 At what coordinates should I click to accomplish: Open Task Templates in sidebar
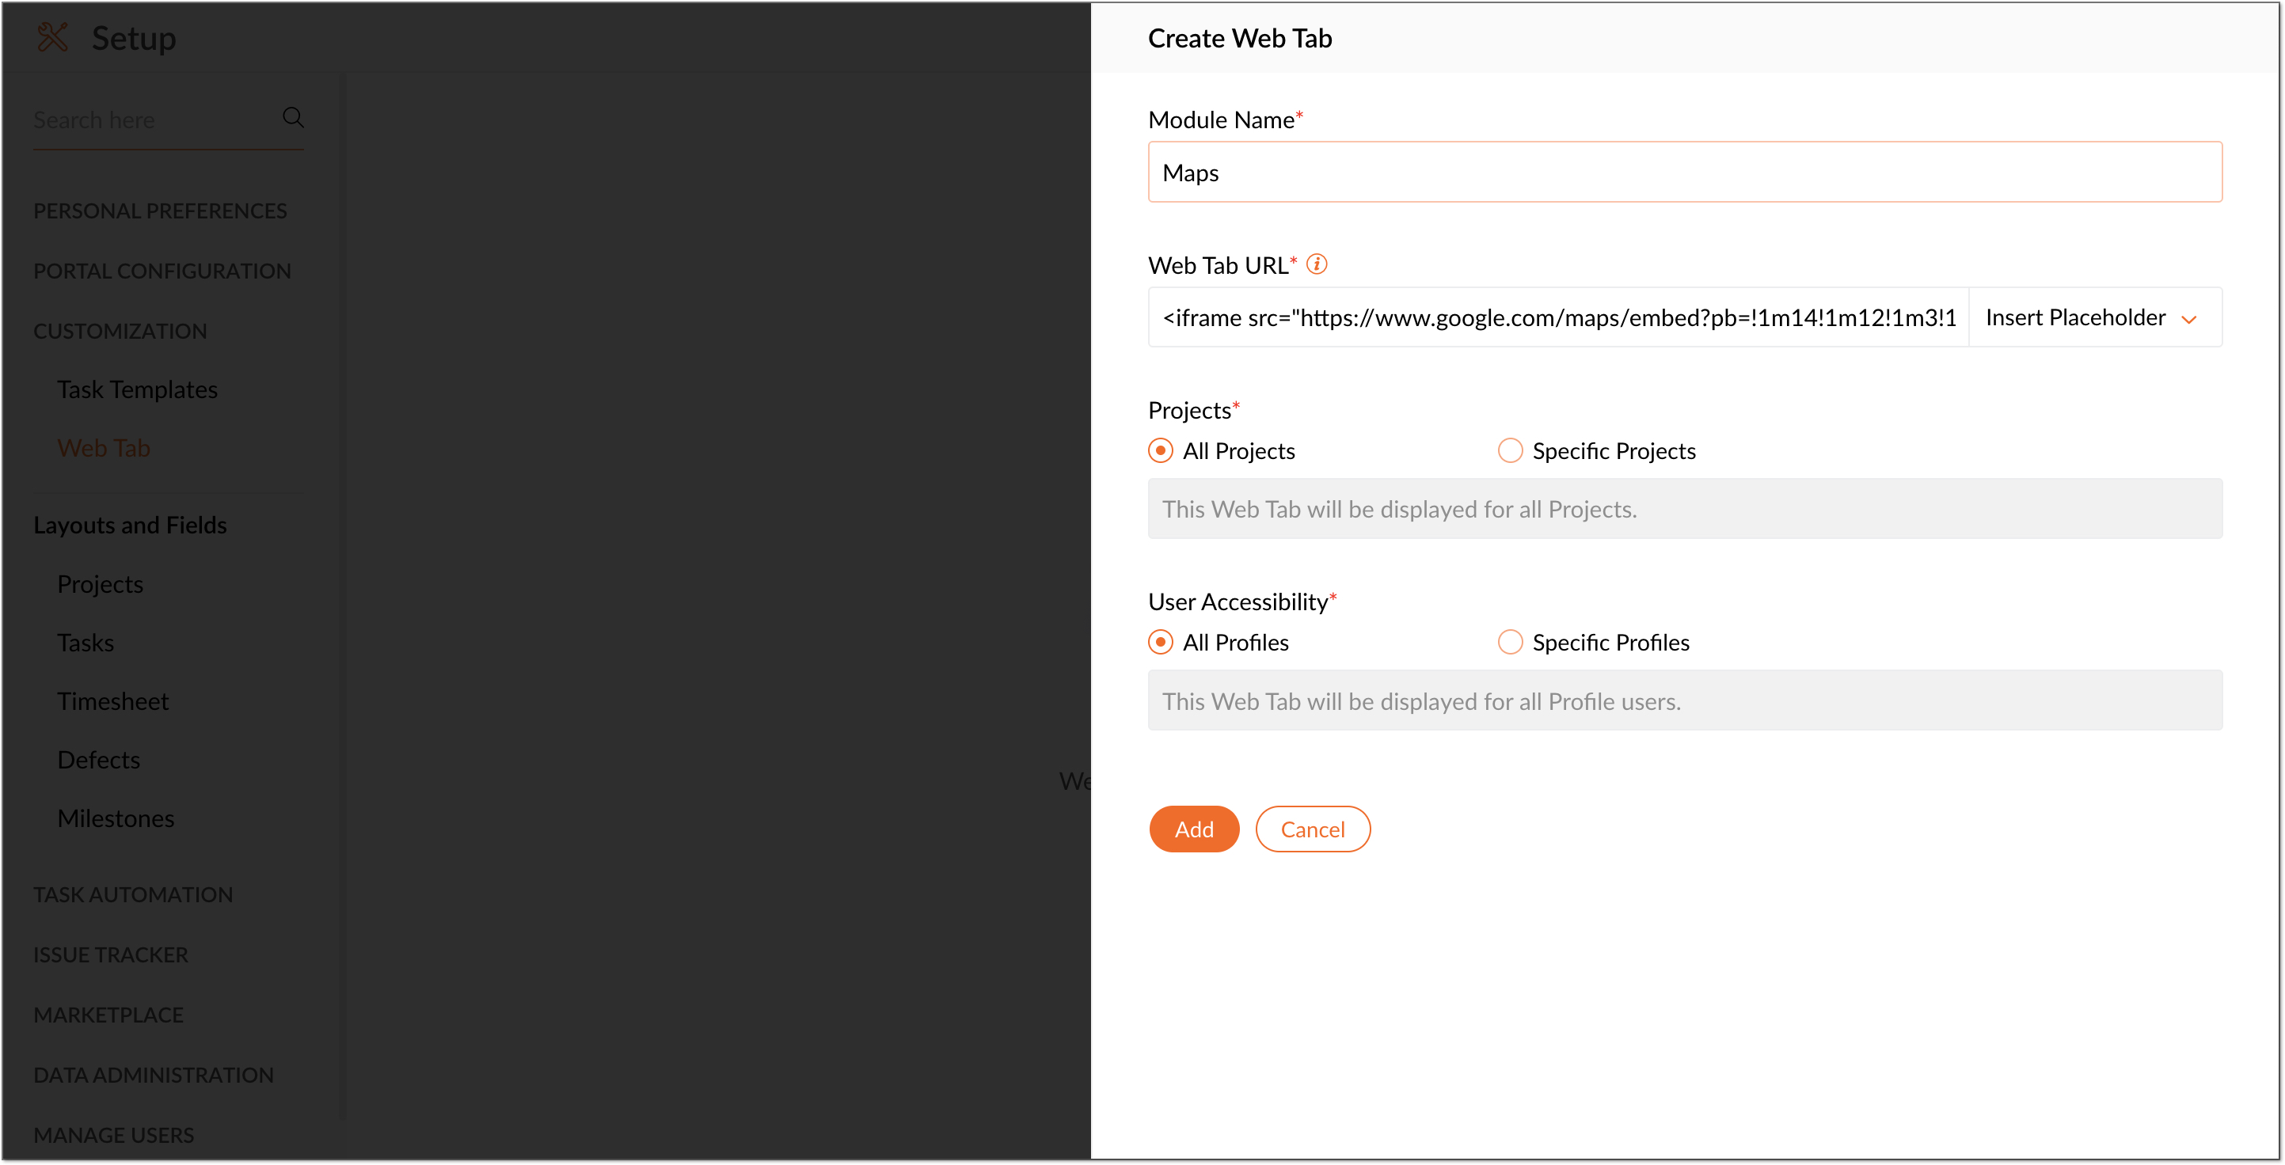pos(138,389)
